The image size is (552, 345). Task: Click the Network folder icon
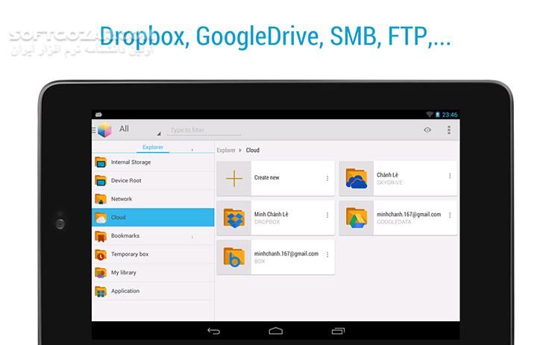(x=101, y=199)
